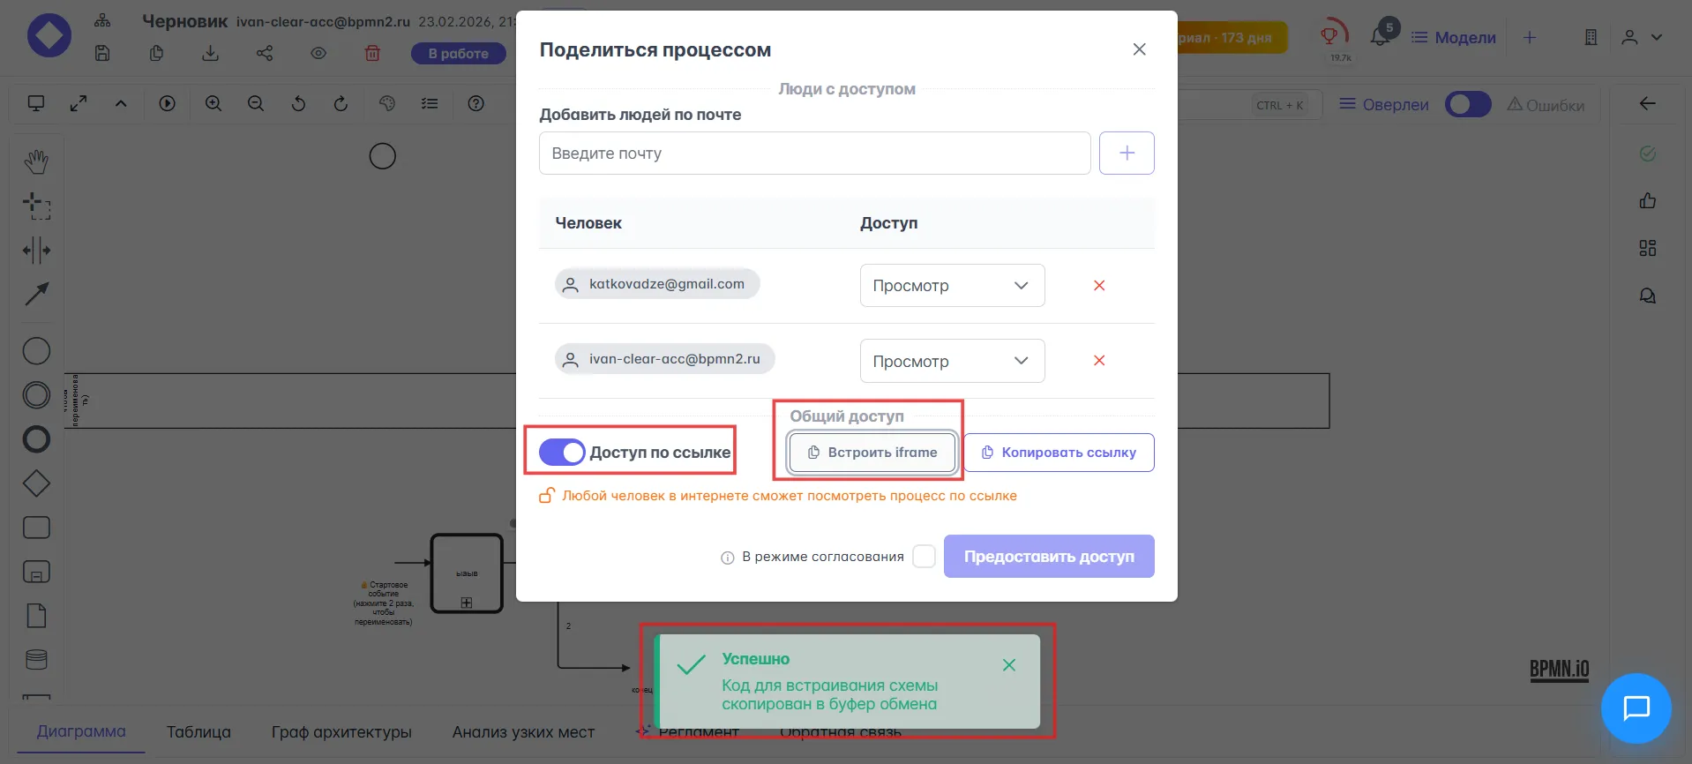The width and height of the screenshot is (1692, 764).
Task: Open the chat support bubble
Action: pyautogui.click(x=1636, y=708)
